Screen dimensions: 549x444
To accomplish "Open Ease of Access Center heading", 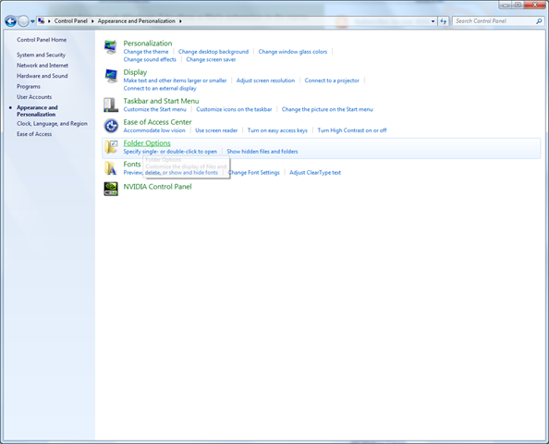I will [157, 122].
